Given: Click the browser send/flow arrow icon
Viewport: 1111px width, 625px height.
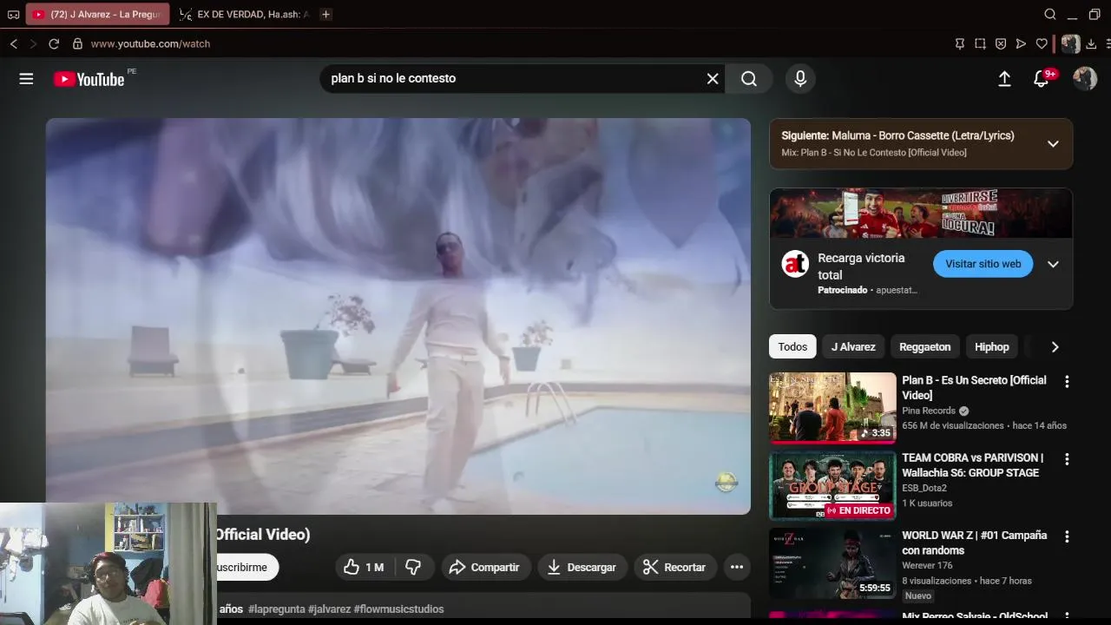Looking at the screenshot, I should click(1021, 43).
